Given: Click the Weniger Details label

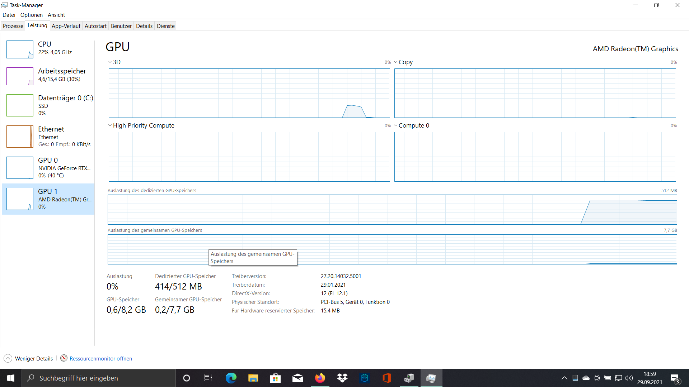Looking at the screenshot, I should [34, 359].
